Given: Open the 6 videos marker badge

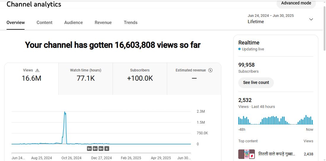Looking at the screenshot, I should (107, 149).
